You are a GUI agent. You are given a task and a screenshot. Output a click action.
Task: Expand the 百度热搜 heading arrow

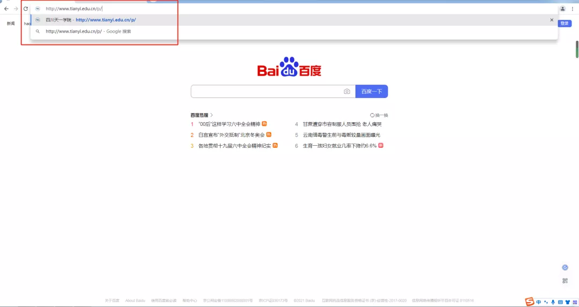pos(212,115)
